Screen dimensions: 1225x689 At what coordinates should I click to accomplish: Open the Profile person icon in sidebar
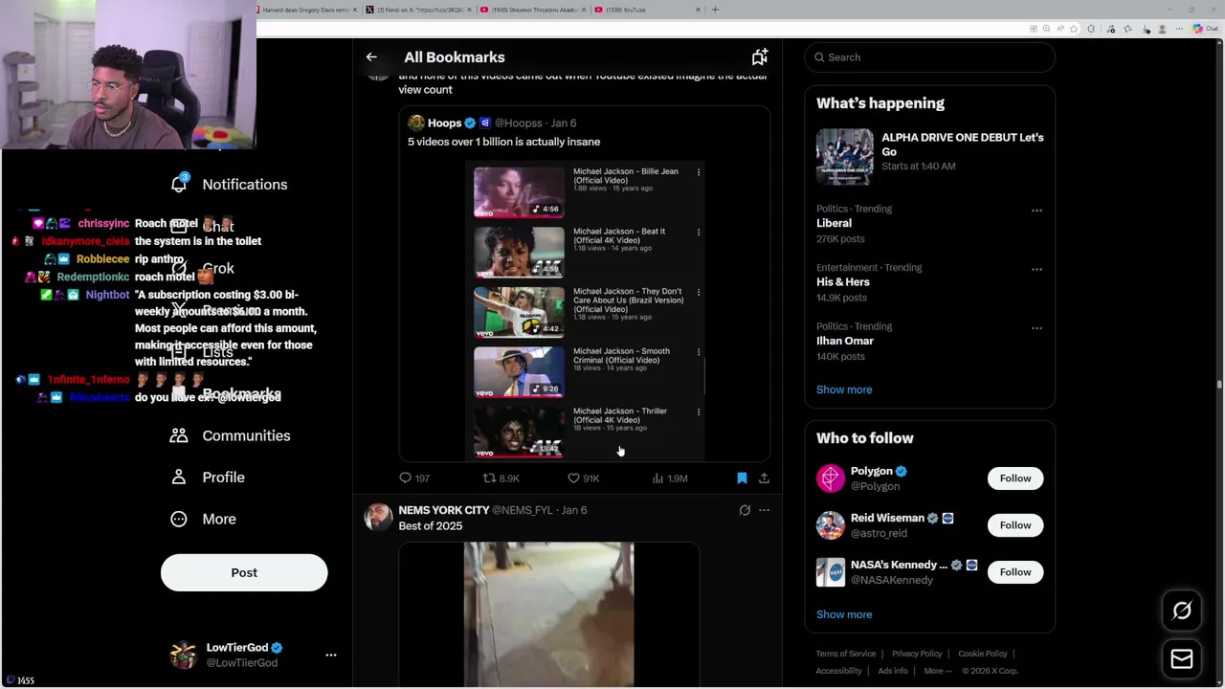179,477
